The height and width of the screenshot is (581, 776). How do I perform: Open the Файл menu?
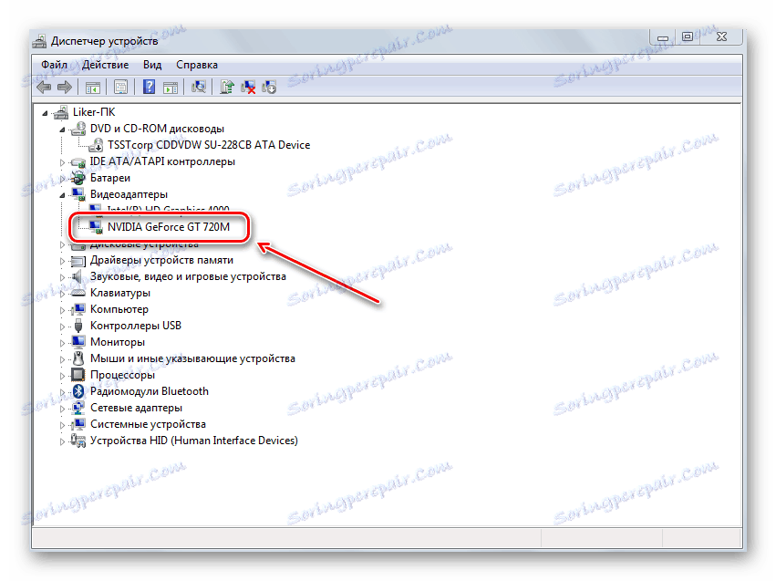tap(55, 65)
